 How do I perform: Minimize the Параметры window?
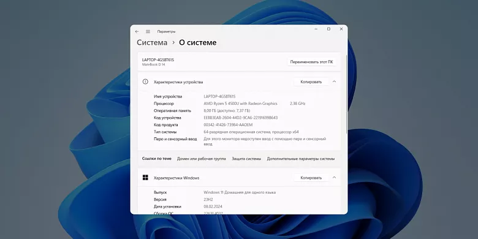[316, 29]
